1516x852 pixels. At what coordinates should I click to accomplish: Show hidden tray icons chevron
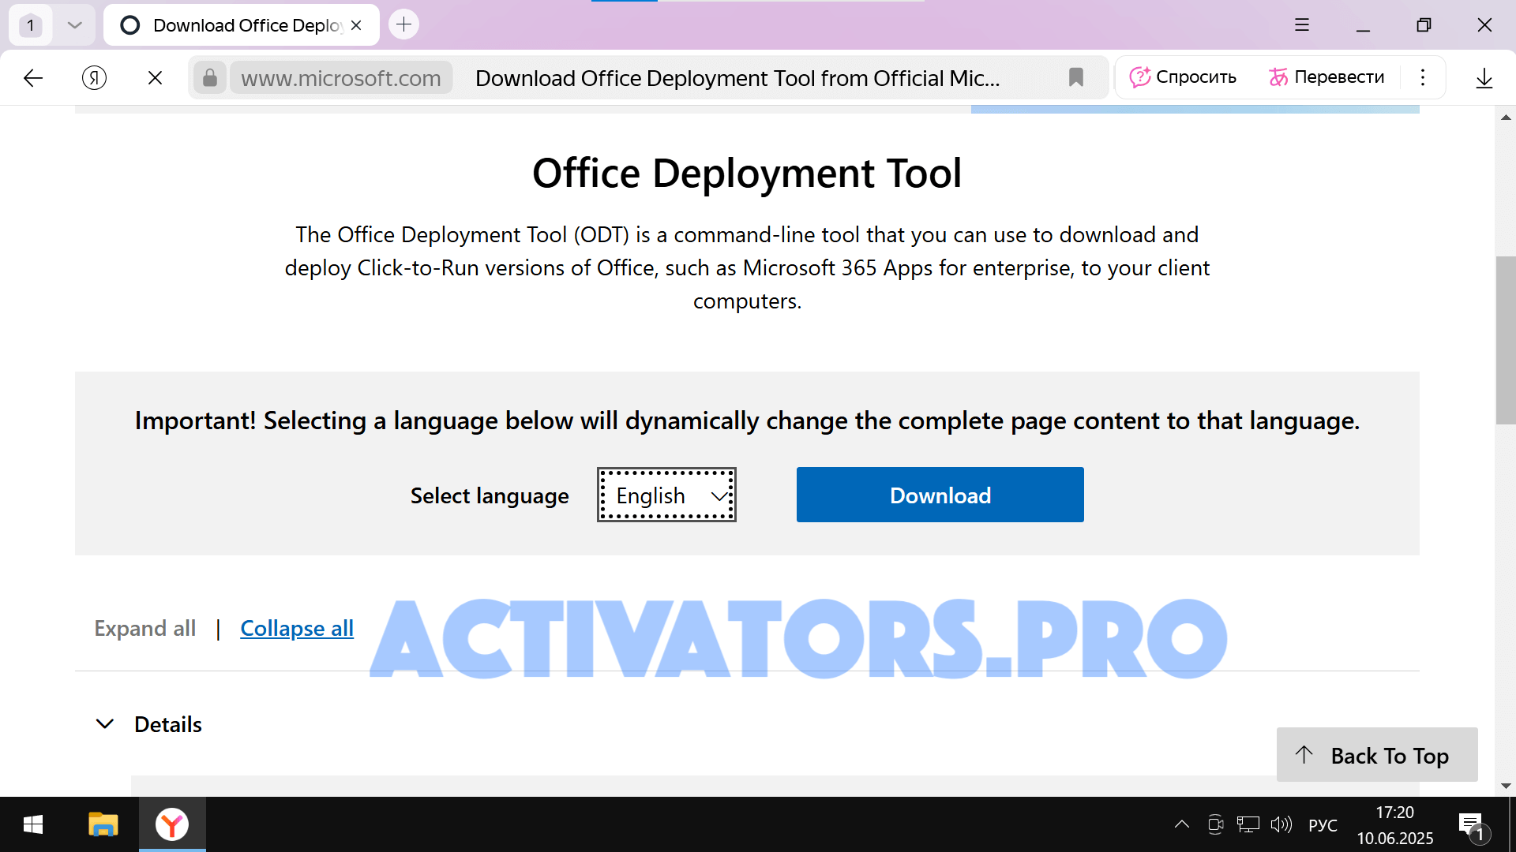click(1181, 825)
